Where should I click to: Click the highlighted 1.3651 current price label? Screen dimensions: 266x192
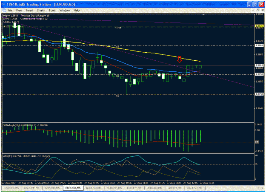259,65
